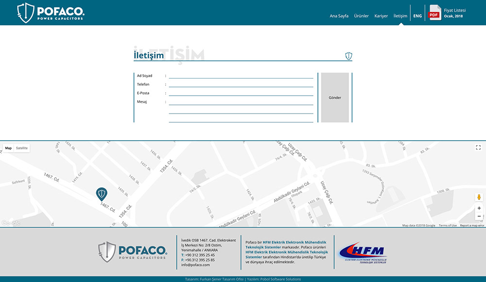The height and width of the screenshot is (282, 486).
Task: Click the T: +90 312 395 25 45 number
Action: [x=198, y=255]
